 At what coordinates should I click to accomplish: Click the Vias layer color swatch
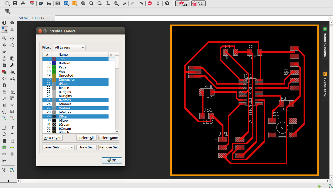tap(54, 72)
